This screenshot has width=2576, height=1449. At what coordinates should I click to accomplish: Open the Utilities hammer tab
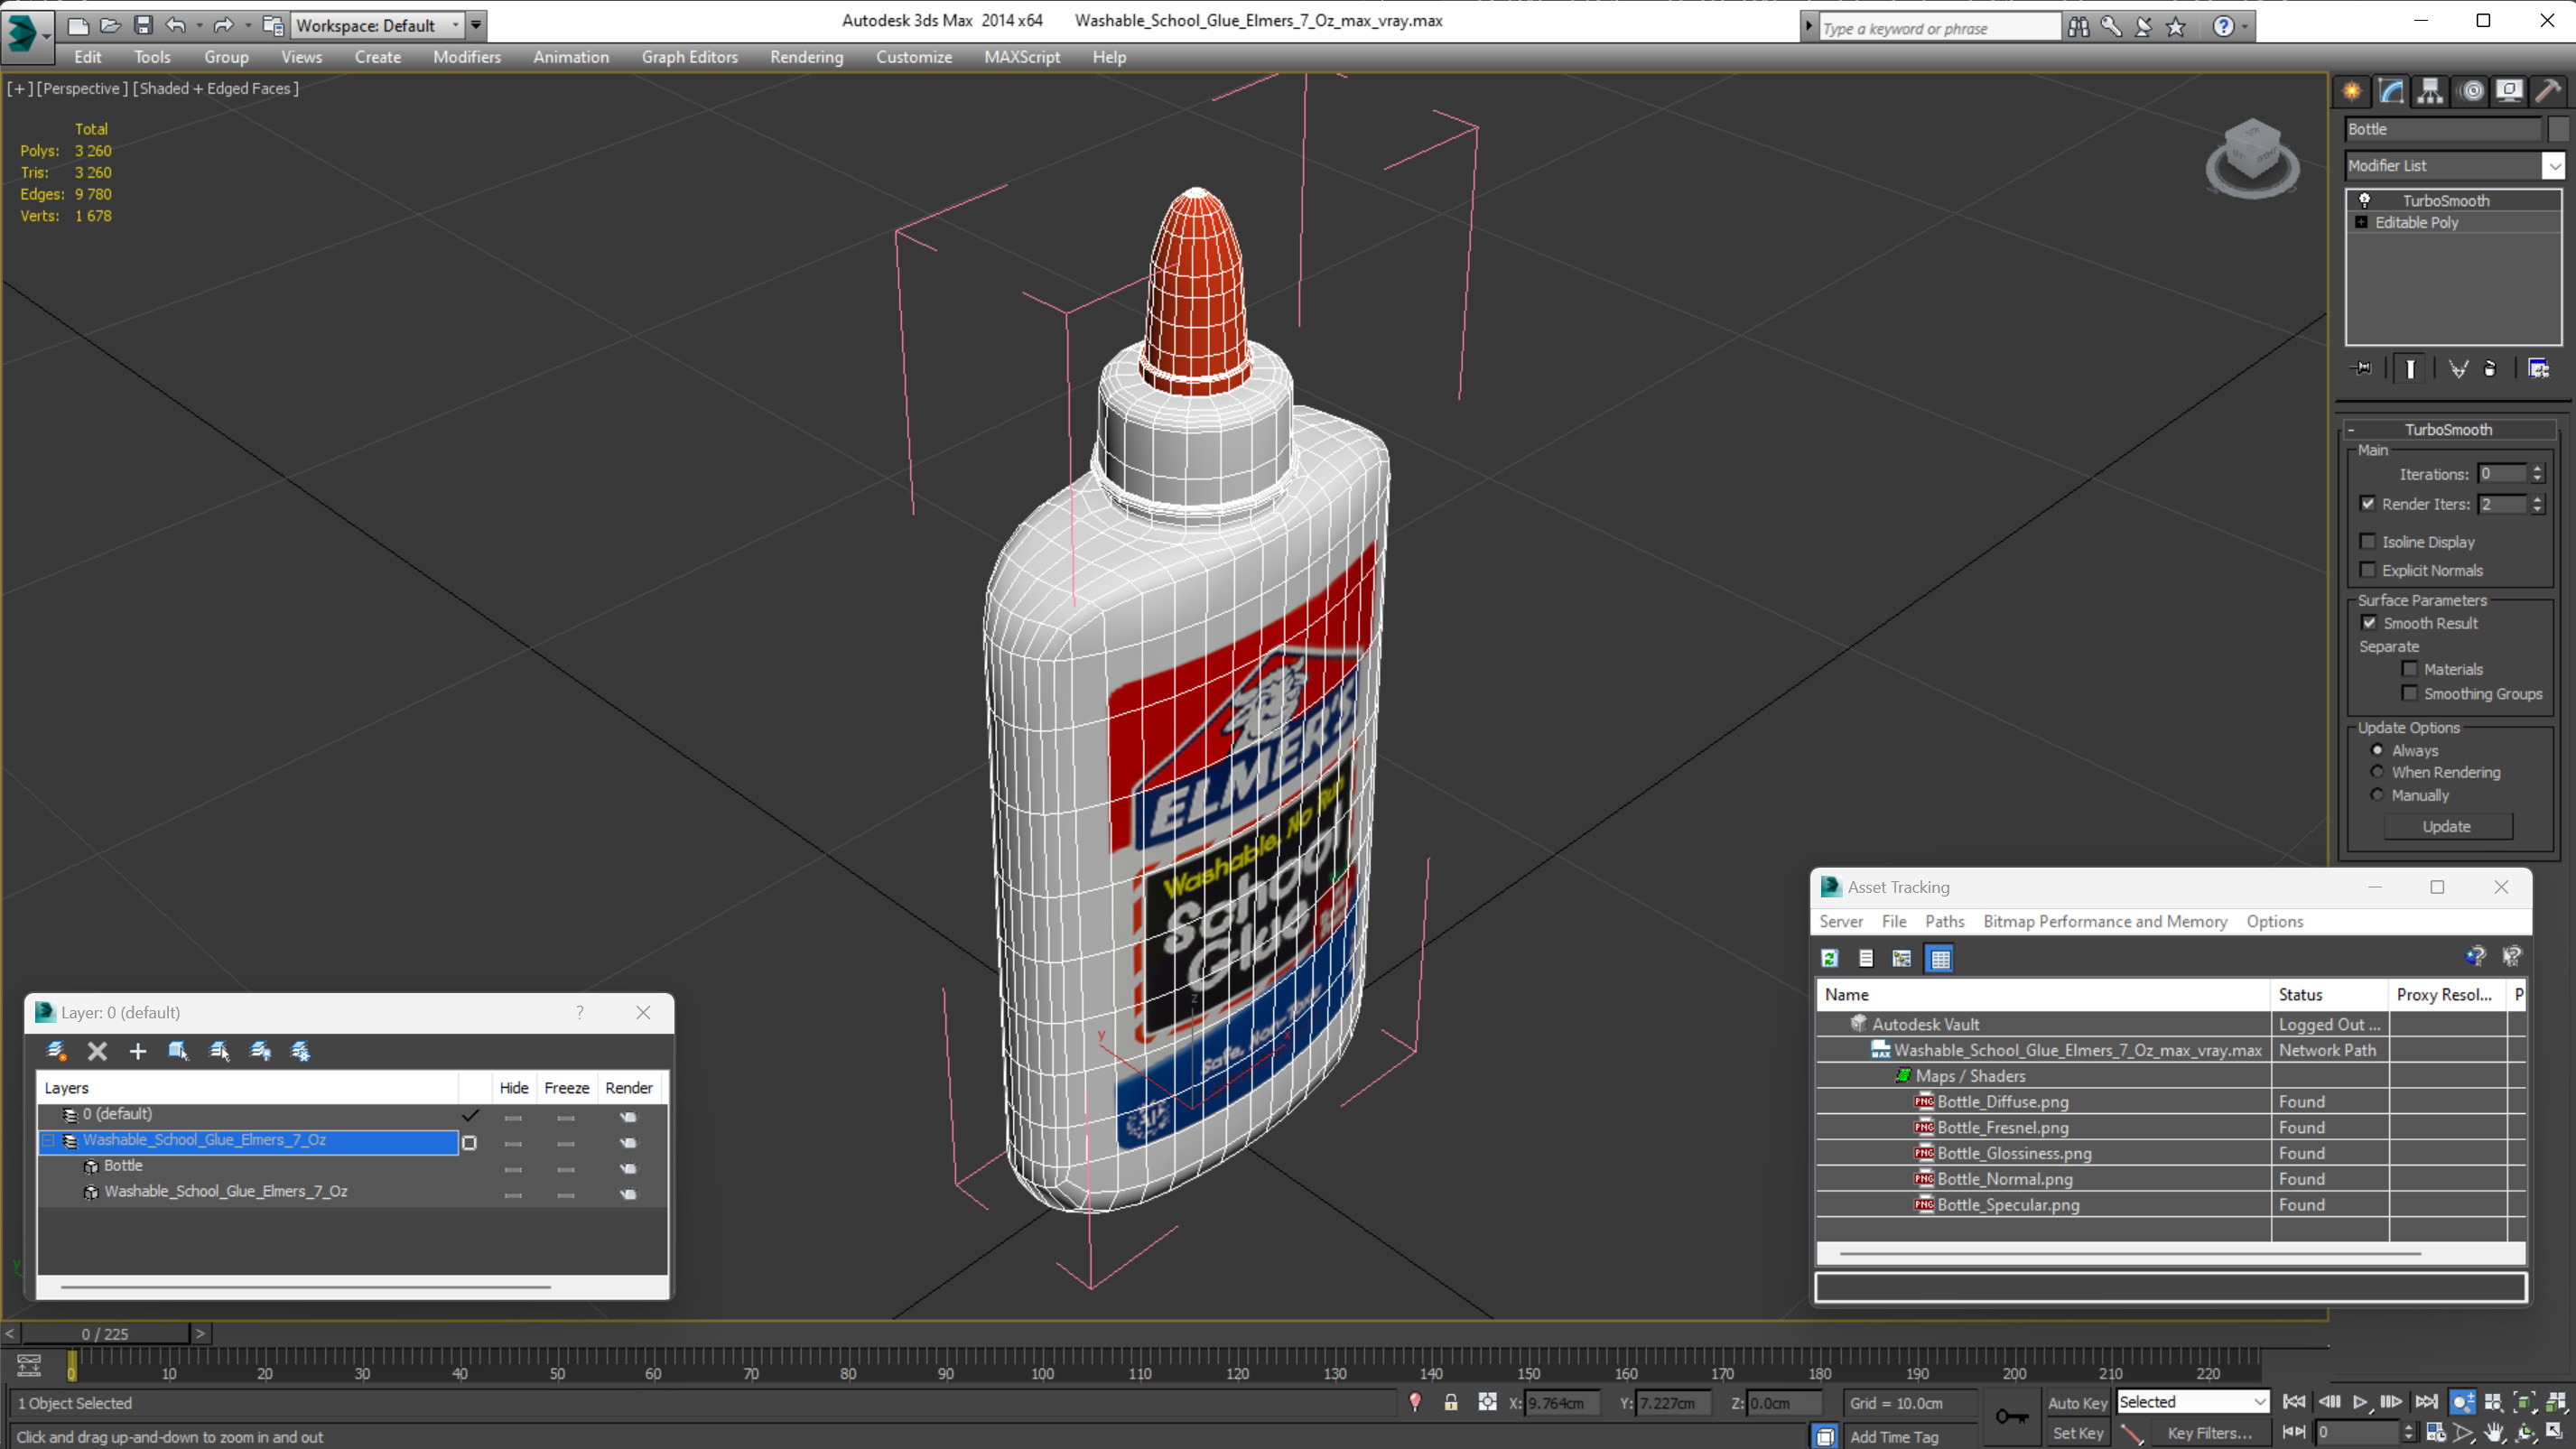point(2548,91)
